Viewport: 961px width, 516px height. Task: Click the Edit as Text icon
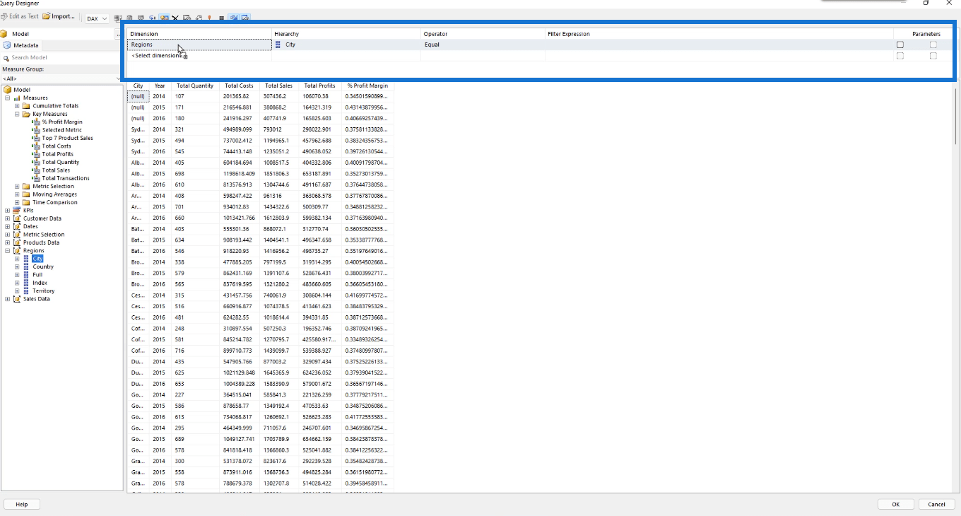click(x=4, y=16)
